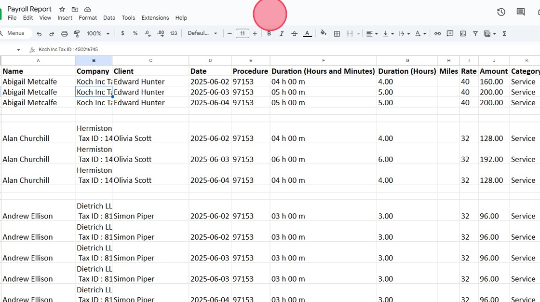Open the Extensions menu
The height and width of the screenshot is (302, 540).
pos(155,18)
